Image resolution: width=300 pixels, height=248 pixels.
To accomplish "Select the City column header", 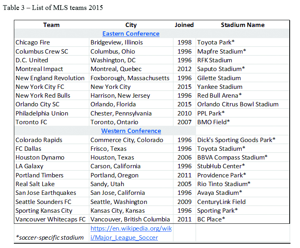I will 131,25.
